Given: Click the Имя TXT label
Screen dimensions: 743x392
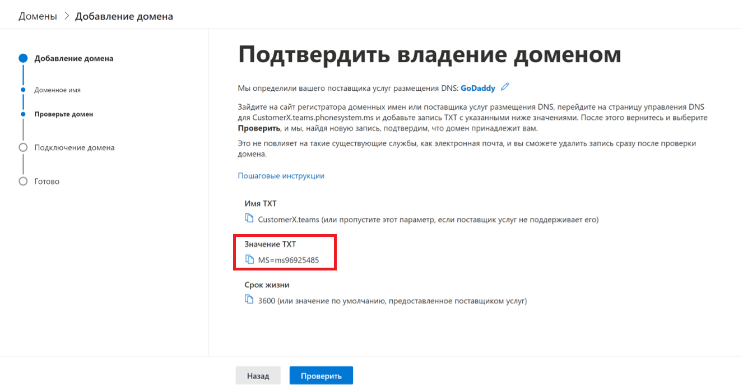Looking at the screenshot, I should coord(260,204).
